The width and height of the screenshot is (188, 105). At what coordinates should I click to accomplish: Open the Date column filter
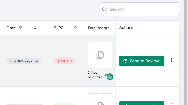21,28
